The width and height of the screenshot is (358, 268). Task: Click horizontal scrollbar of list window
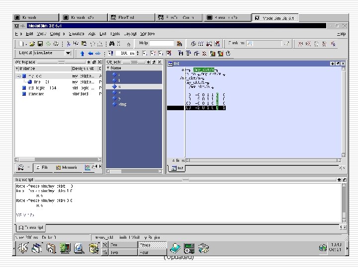[264, 160]
